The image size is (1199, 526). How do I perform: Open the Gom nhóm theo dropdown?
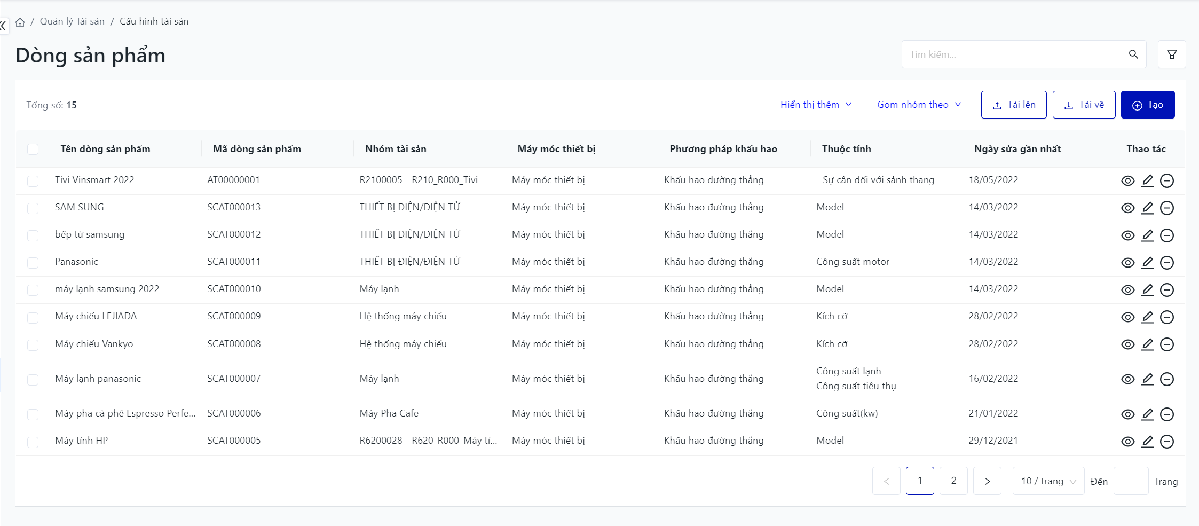pos(919,105)
